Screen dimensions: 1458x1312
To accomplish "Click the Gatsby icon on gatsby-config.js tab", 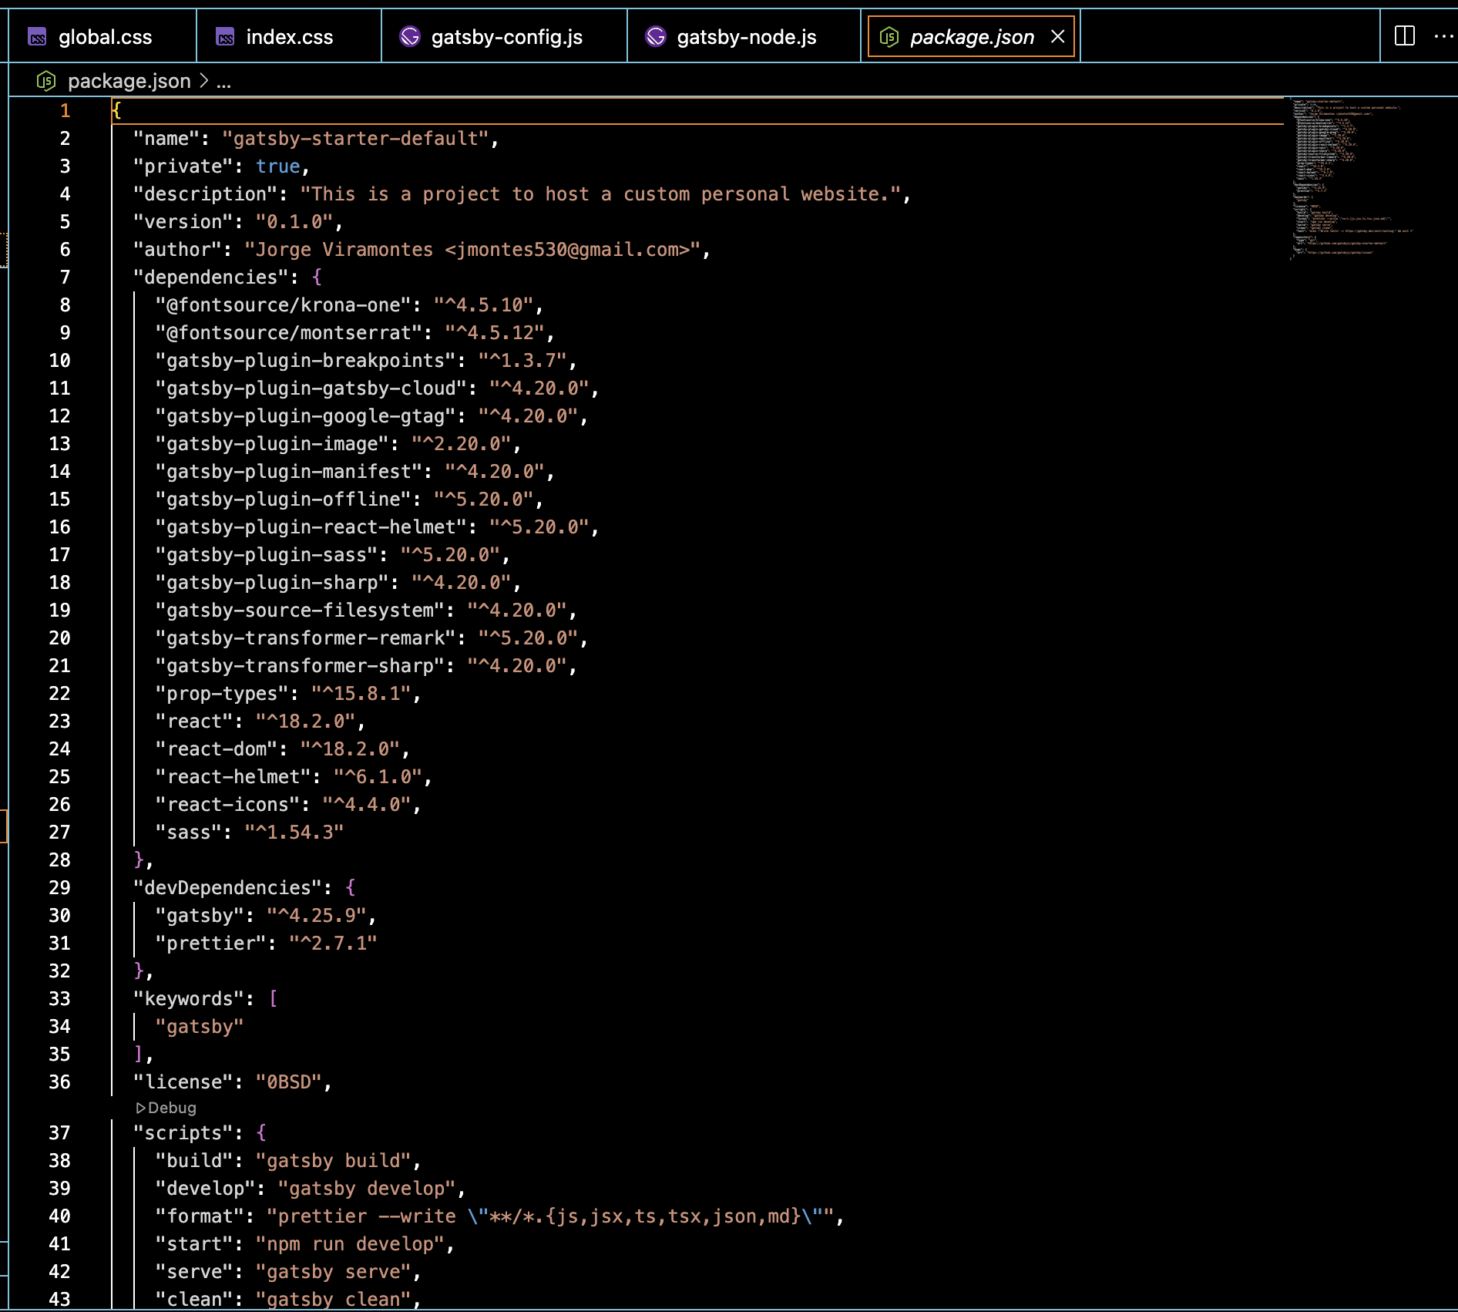I will [x=411, y=35].
